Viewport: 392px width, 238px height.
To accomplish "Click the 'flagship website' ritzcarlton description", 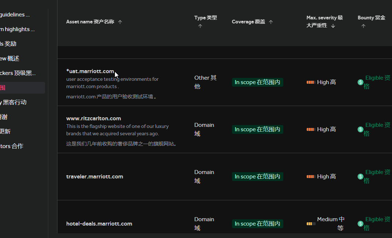I will pyautogui.click(x=117, y=130).
